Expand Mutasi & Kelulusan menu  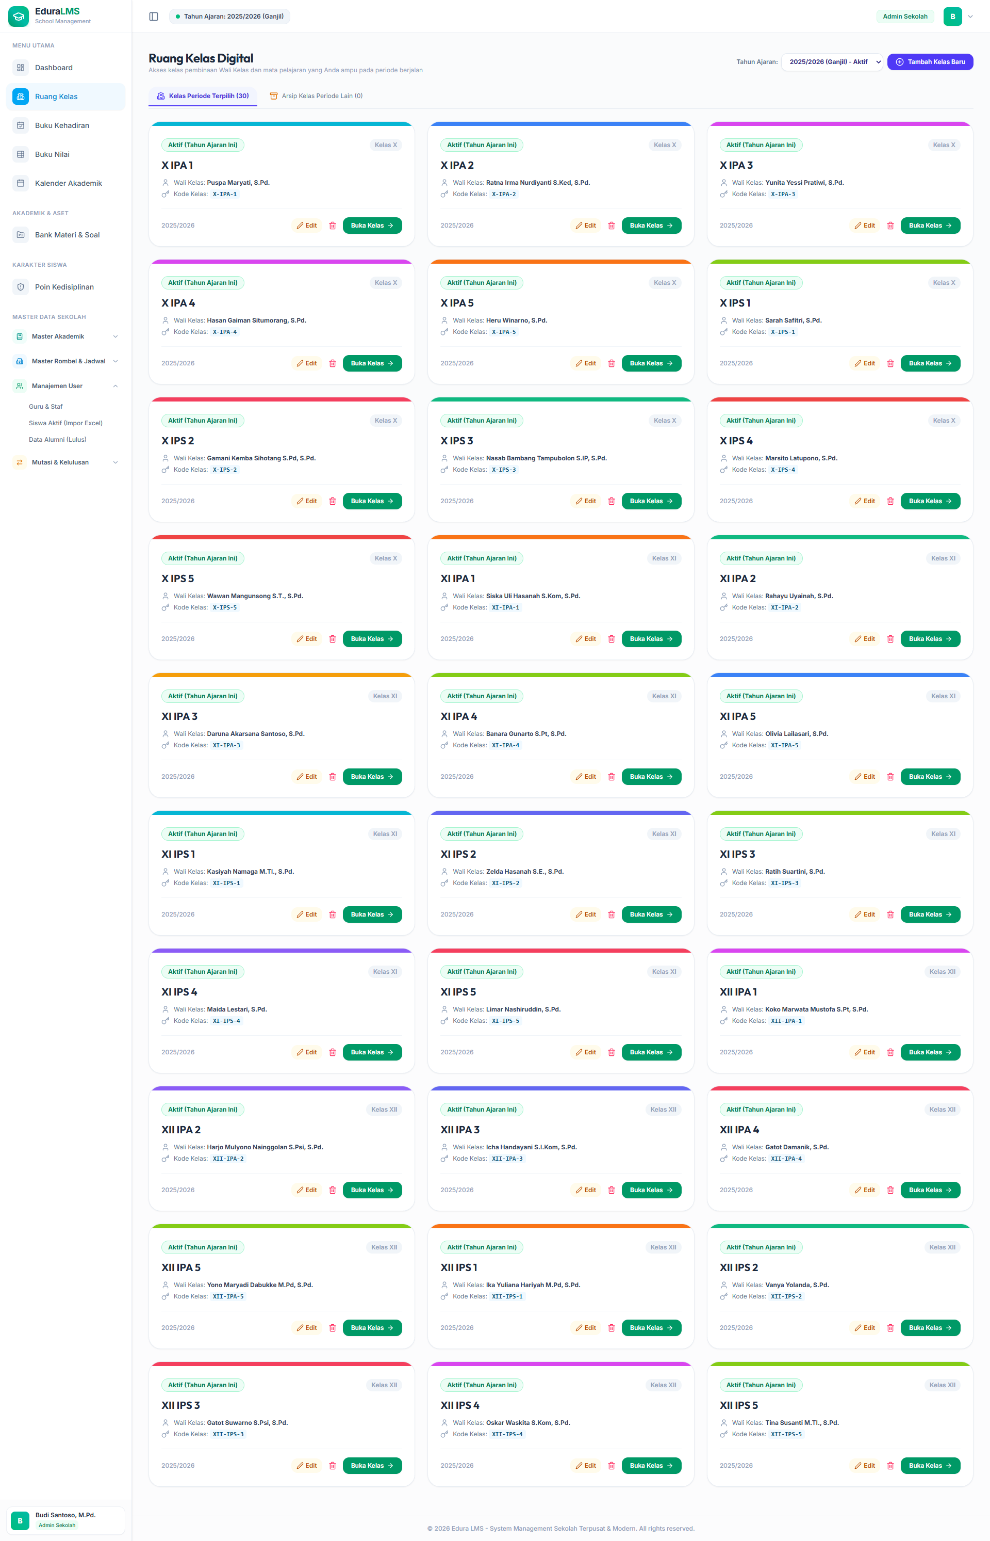[65, 462]
